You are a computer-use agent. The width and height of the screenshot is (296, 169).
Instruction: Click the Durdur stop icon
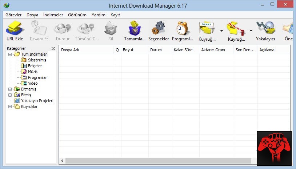[63, 28]
